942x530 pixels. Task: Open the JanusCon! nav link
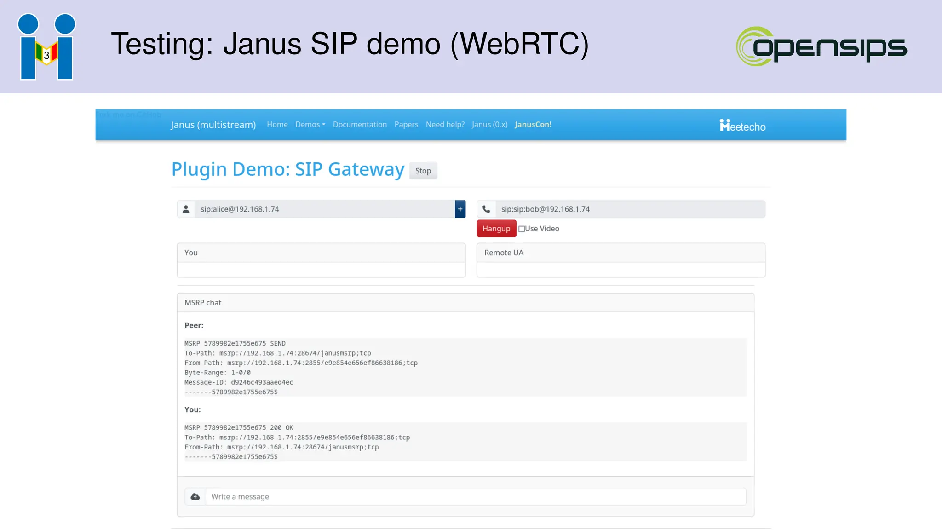coord(533,124)
